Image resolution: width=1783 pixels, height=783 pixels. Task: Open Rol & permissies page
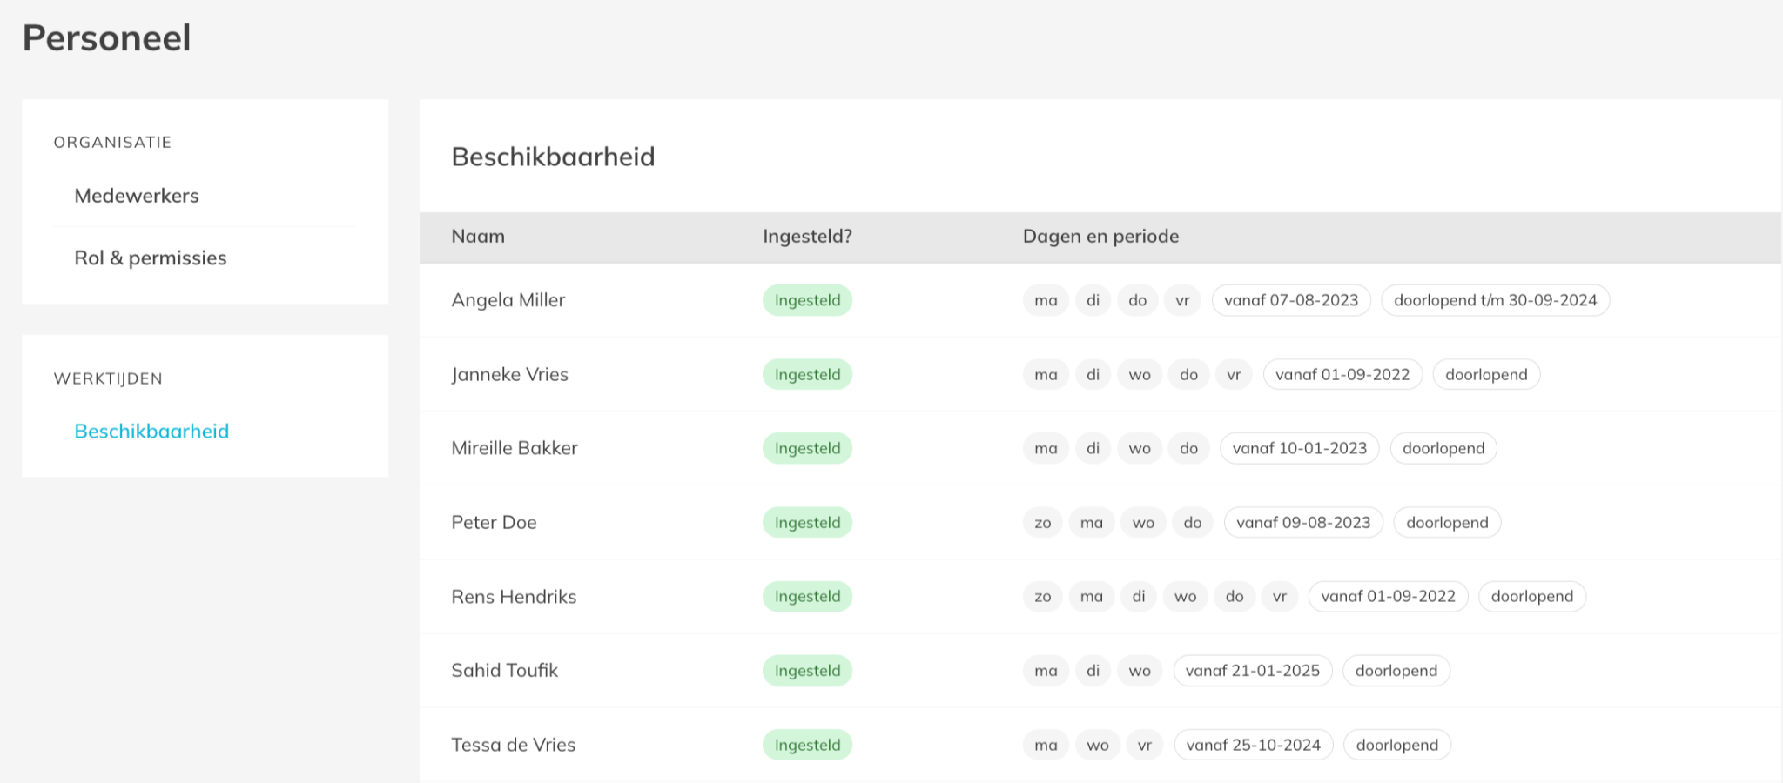151,258
